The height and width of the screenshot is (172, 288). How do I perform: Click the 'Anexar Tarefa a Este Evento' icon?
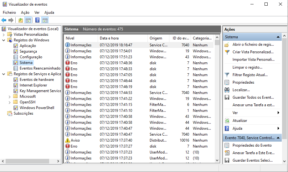tap(227, 153)
